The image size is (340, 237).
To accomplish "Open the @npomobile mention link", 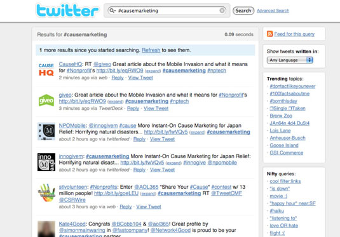I will [222, 163].
